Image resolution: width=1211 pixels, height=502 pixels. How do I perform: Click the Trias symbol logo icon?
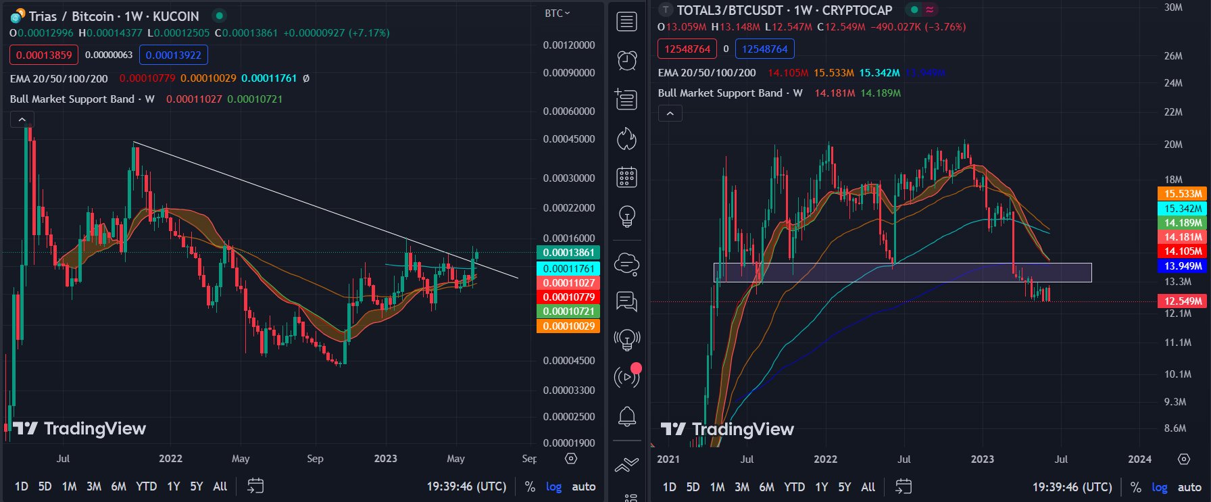coord(17,16)
